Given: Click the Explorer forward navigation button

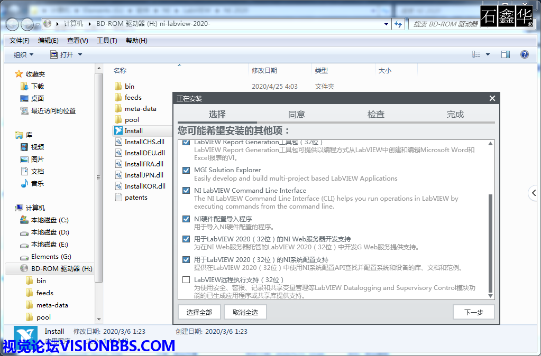Looking at the screenshot, I should (27, 24).
